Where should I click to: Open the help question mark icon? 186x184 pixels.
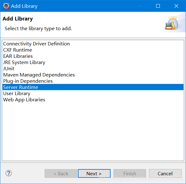click(9, 173)
